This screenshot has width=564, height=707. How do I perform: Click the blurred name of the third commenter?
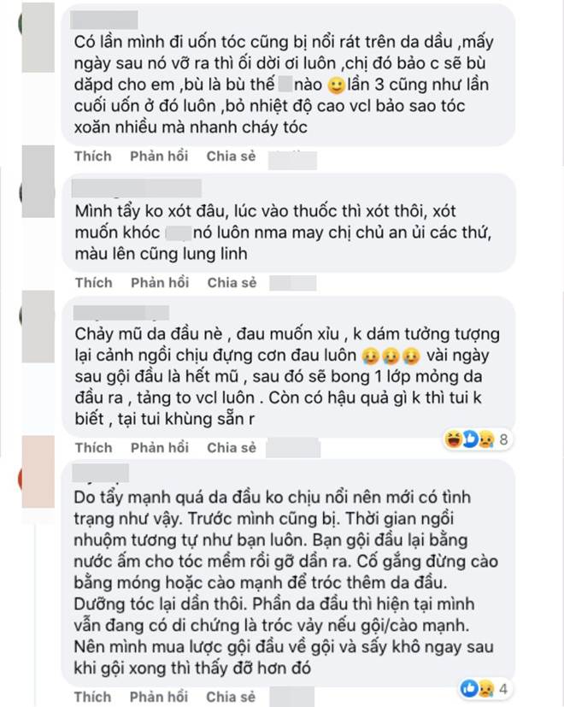120,313
